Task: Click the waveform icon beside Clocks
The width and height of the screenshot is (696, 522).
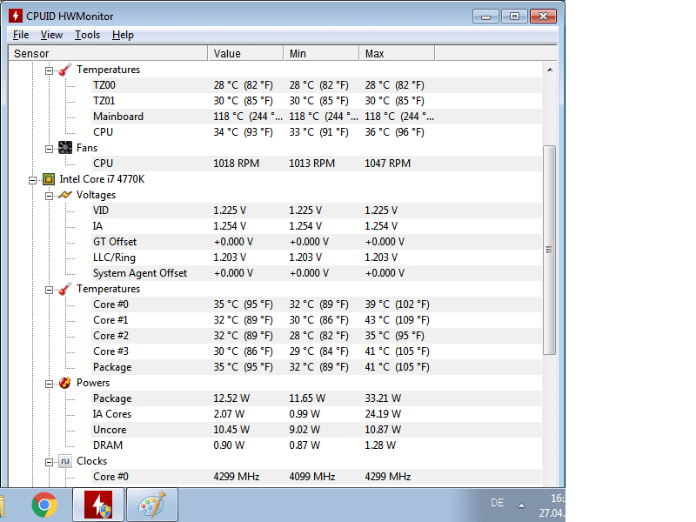Action: click(x=64, y=461)
